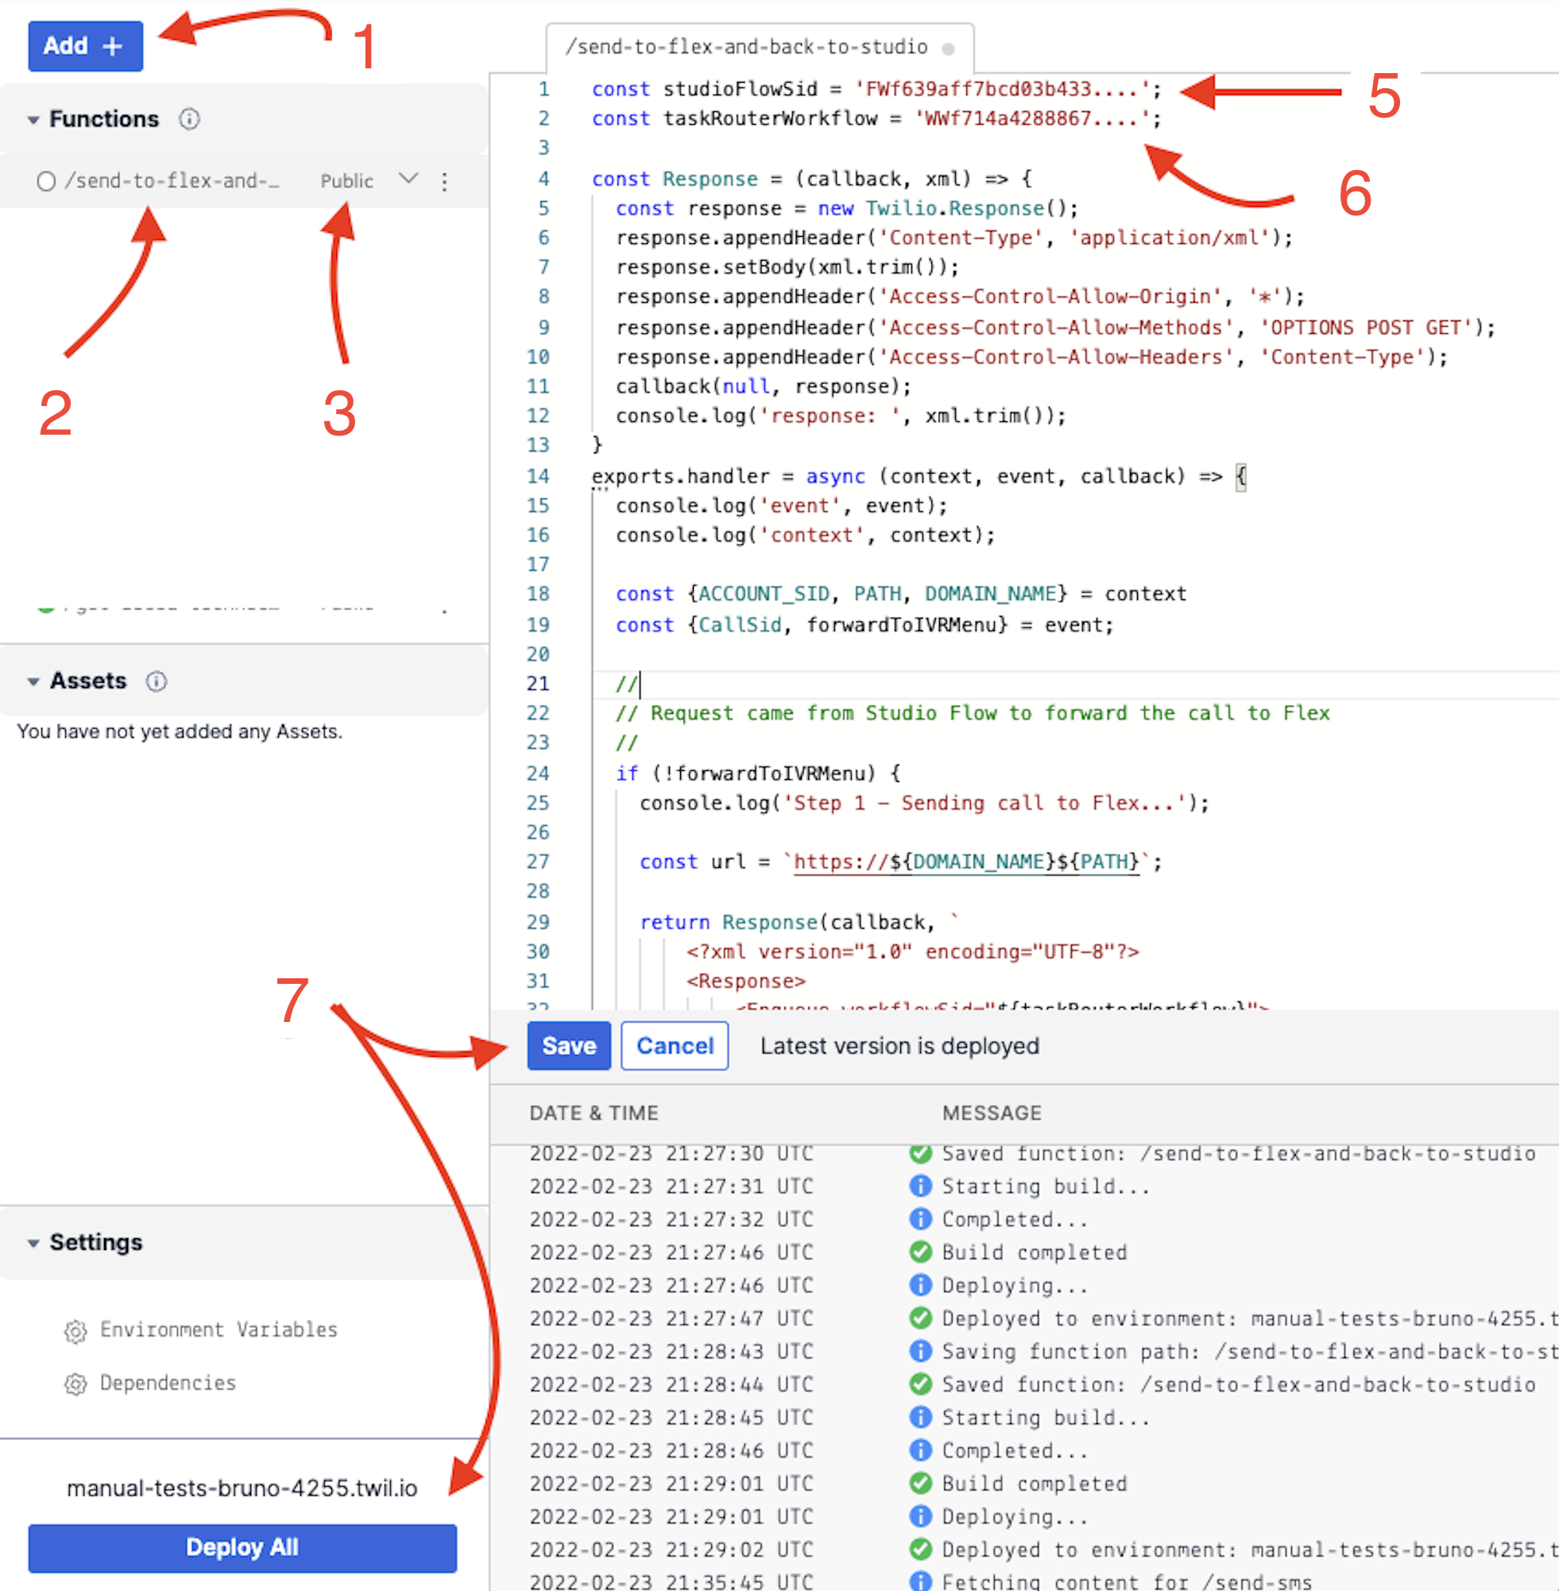Save the function code

pos(569,1046)
